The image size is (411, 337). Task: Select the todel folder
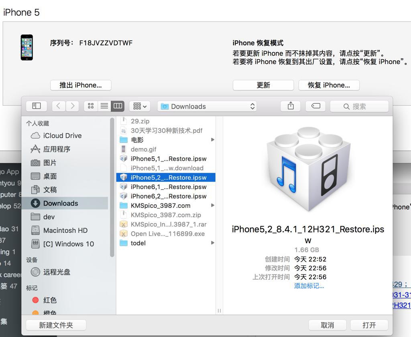(x=166, y=243)
